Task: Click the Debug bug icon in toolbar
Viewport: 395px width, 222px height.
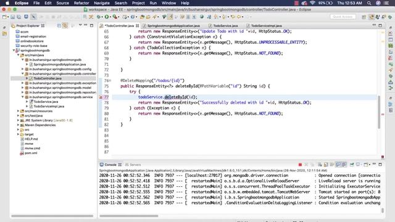Action: coord(99,17)
